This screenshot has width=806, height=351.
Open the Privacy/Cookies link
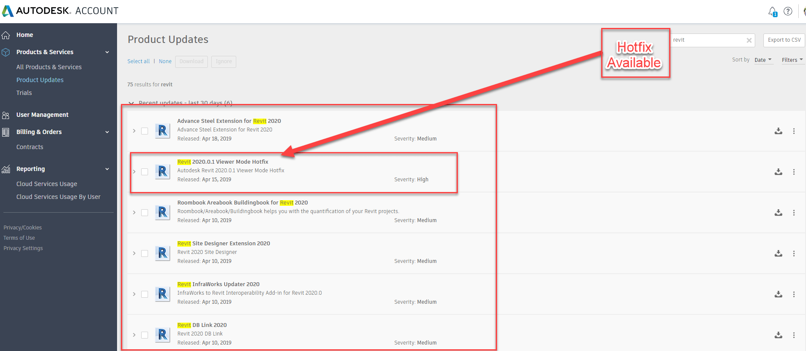click(23, 228)
